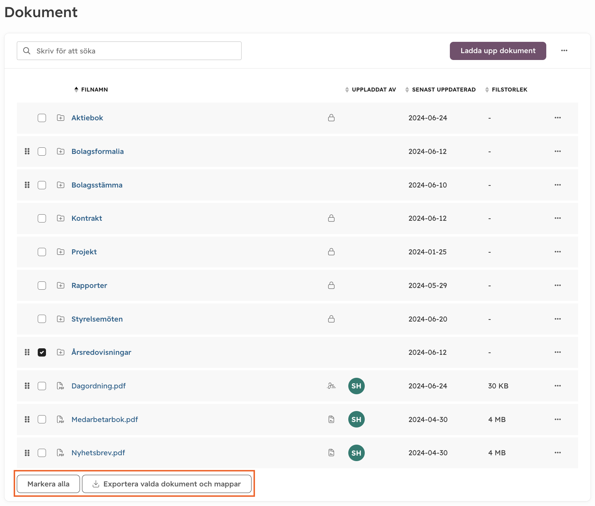This screenshot has height=506, width=595.
Task: Uncheck the Årsredovisningar checkbox
Action: click(x=42, y=352)
